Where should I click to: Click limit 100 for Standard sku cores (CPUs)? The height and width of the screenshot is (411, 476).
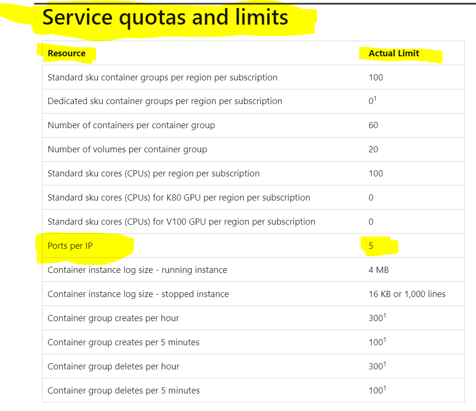tap(376, 173)
